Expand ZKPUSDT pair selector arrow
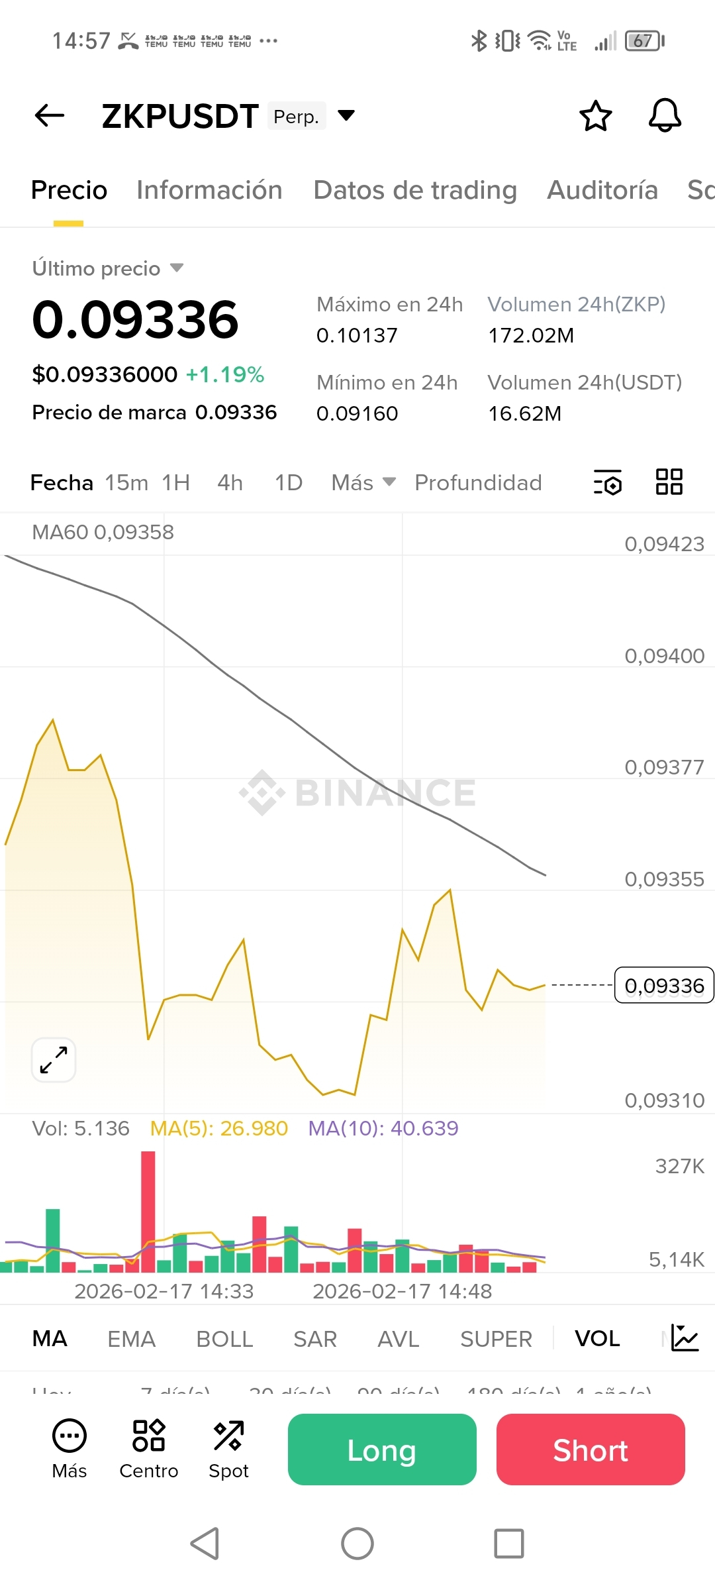Viewport: 715px width, 1582px height. (346, 116)
